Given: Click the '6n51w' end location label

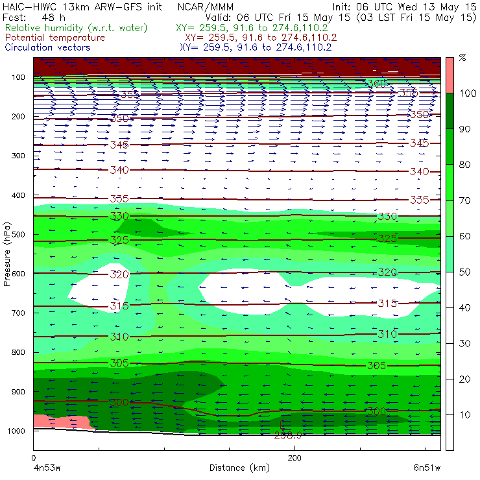Looking at the screenshot, I should point(427,468).
